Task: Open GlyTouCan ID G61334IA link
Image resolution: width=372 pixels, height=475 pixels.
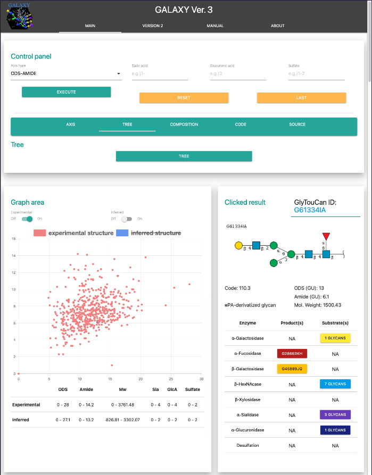Action: [310, 210]
